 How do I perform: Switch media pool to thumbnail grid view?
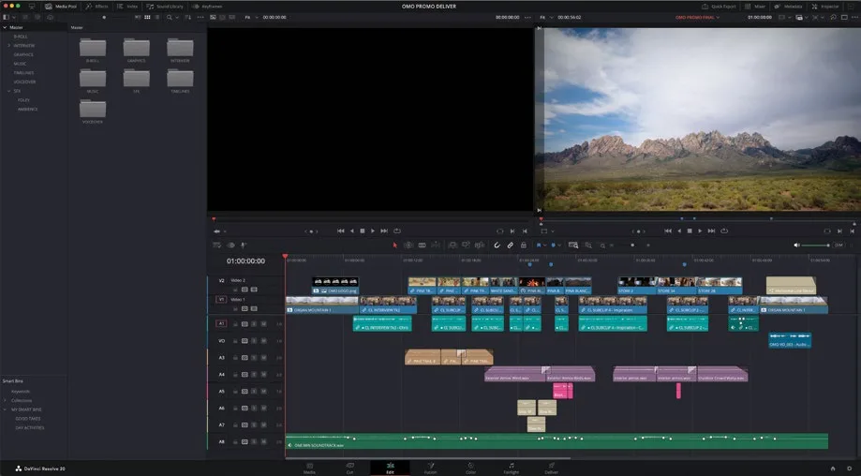click(x=147, y=17)
